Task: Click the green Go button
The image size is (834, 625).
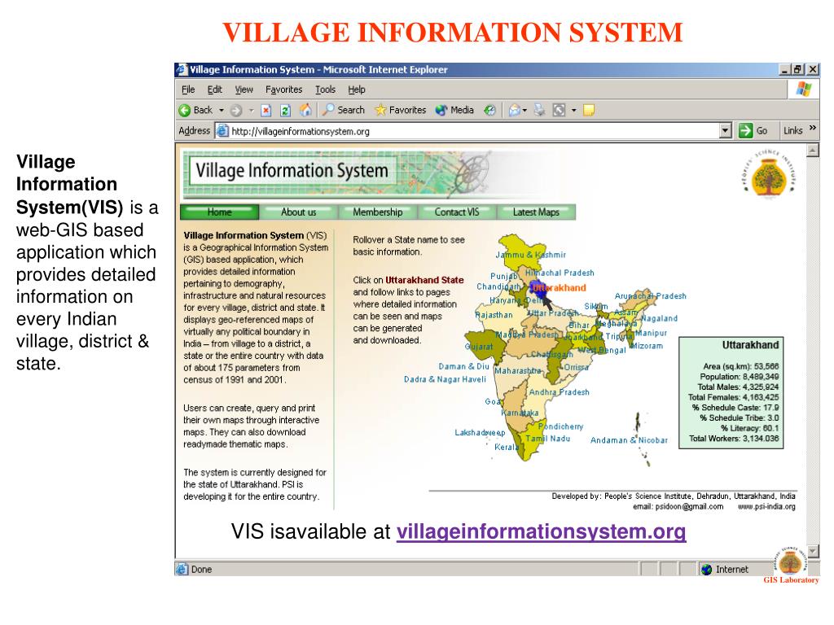Action: [x=753, y=131]
